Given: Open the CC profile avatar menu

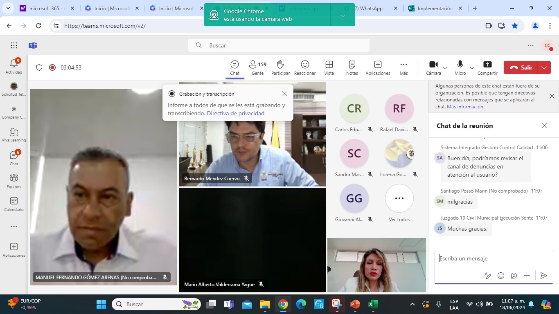Looking at the screenshot, I should pyautogui.click(x=548, y=45).
